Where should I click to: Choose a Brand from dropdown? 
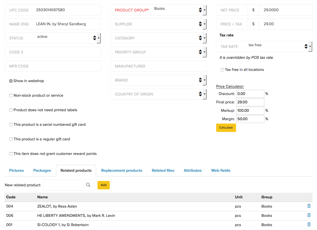pos(158,80)
